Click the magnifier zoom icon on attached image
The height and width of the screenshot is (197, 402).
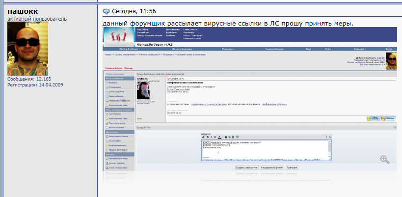[384, 159]
